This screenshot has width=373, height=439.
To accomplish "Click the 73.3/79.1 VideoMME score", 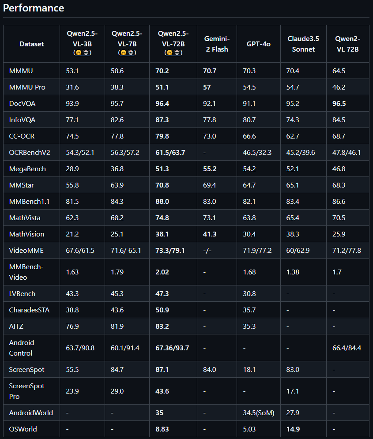I will (x=170, y=250).
